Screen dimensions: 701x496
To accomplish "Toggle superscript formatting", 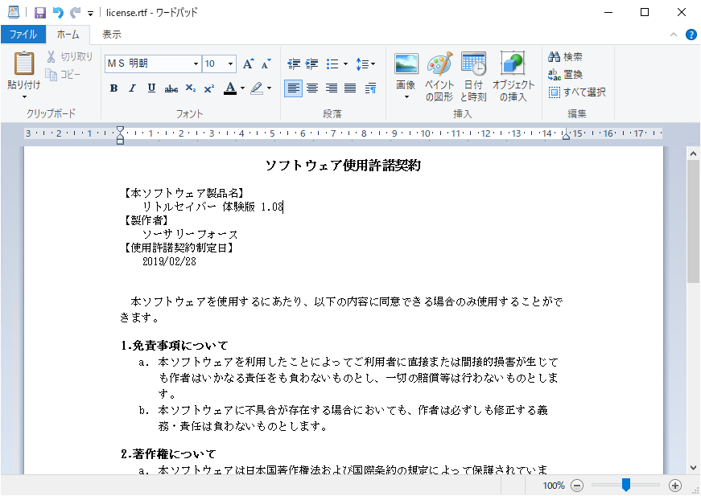I will click(x=208, y=88).
